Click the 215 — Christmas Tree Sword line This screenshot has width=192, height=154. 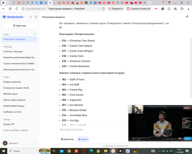coord(78,41)
